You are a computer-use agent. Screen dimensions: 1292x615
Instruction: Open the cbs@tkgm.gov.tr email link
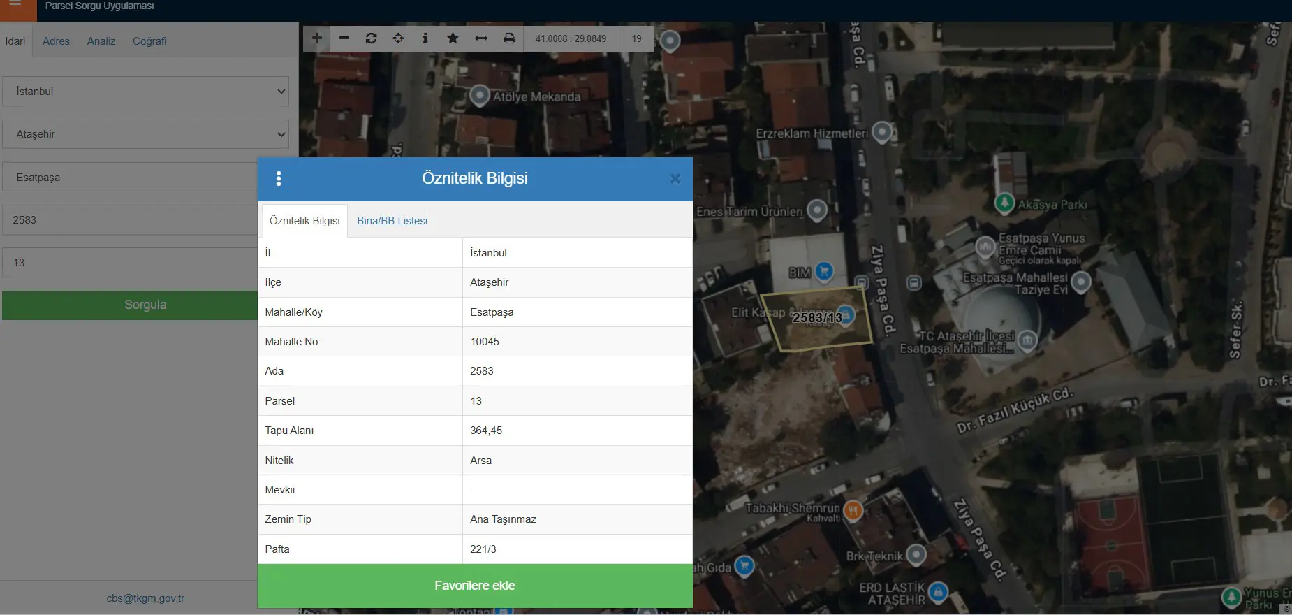click(145, 598)
